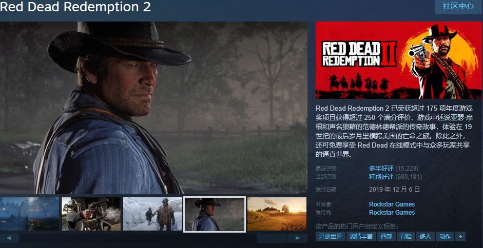This screenshot has height=248, width=483.
Task: Select the 冒险 tag
Action: click(x=406, y=236)
